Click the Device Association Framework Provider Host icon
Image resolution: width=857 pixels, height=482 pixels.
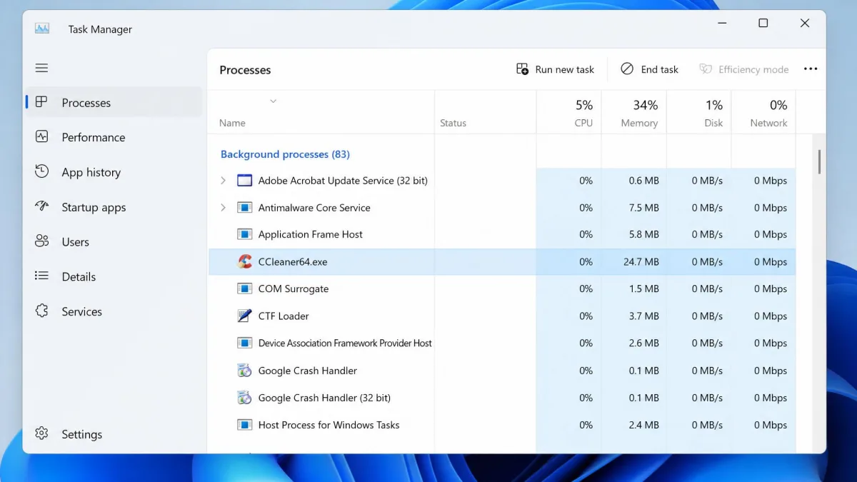click(x=245, y=343)
